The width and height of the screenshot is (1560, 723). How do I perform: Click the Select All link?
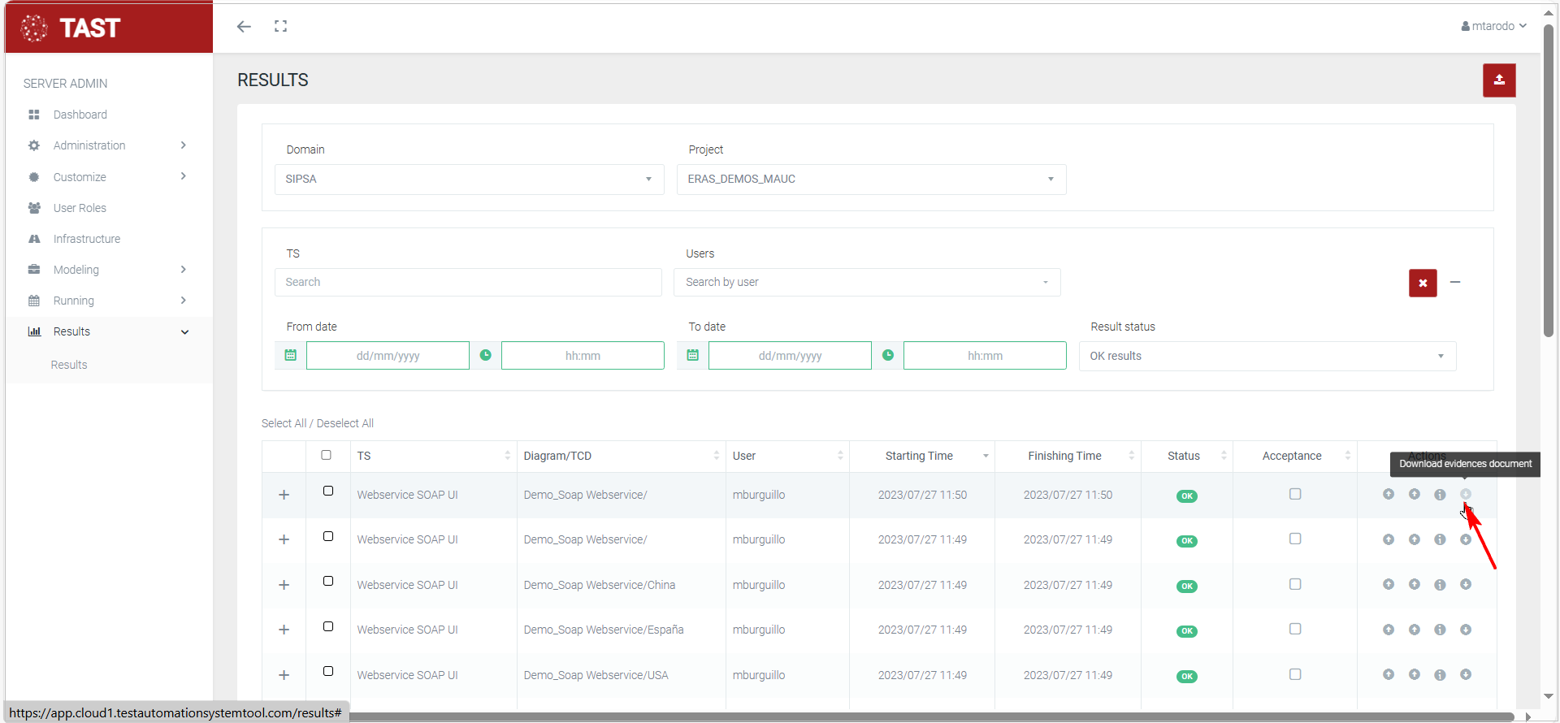(284, 423)
